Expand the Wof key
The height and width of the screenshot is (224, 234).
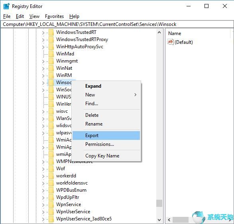43,169
